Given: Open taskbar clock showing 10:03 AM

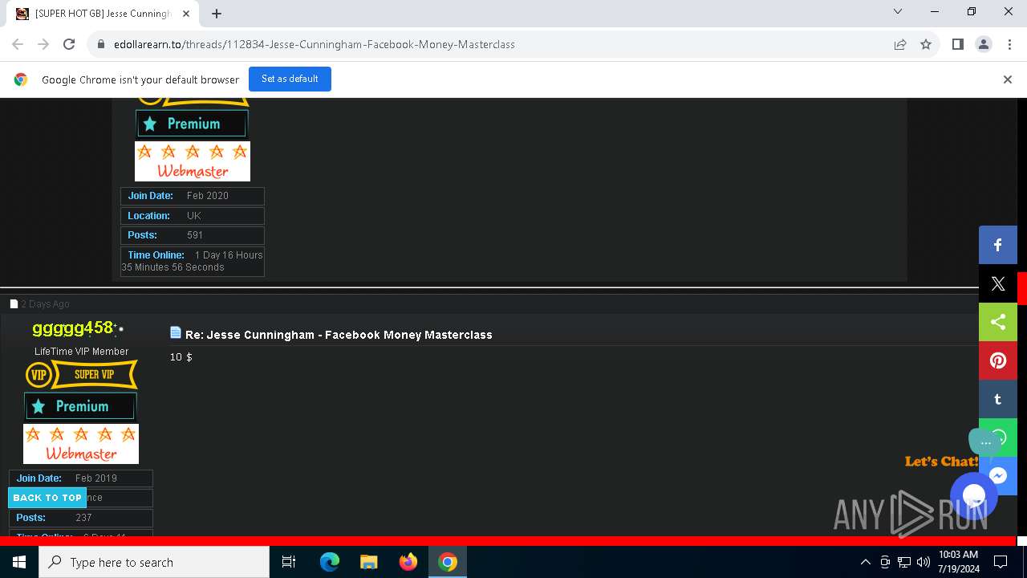Looking at the screenshot, I should tap(958, 562).
